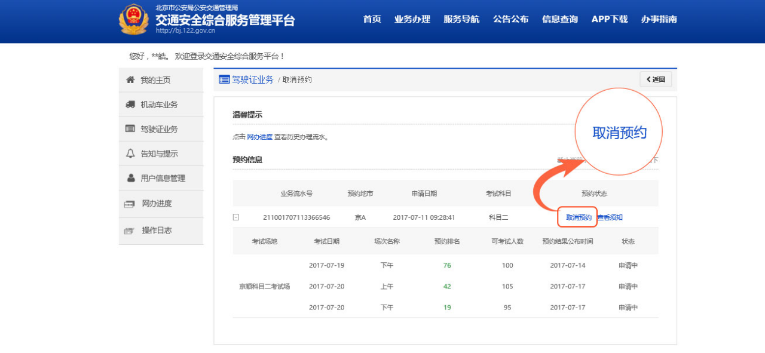Click the blue list icon in breadcrumb
Screen dimensions: 765x353
tap(224, 79)
